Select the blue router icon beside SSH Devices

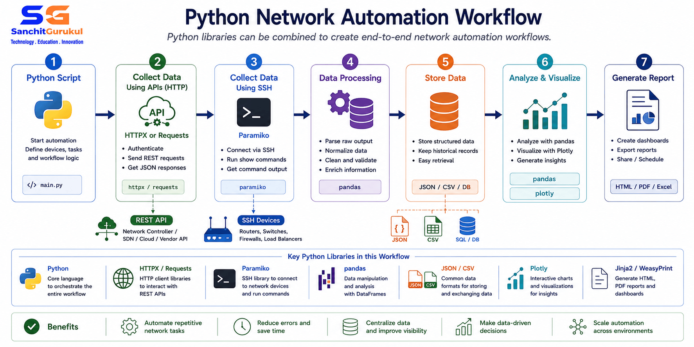tap(218, 229)
